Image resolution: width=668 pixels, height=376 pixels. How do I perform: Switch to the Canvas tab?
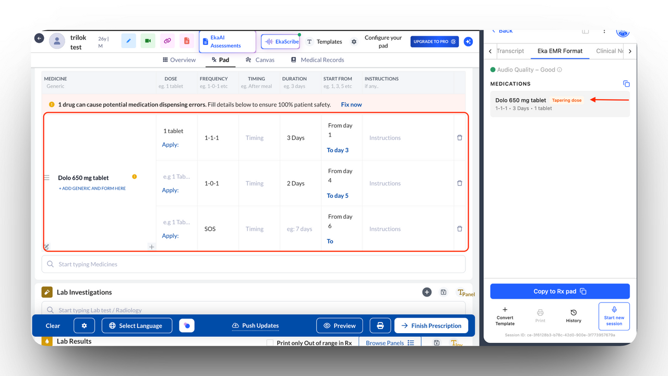260,60
